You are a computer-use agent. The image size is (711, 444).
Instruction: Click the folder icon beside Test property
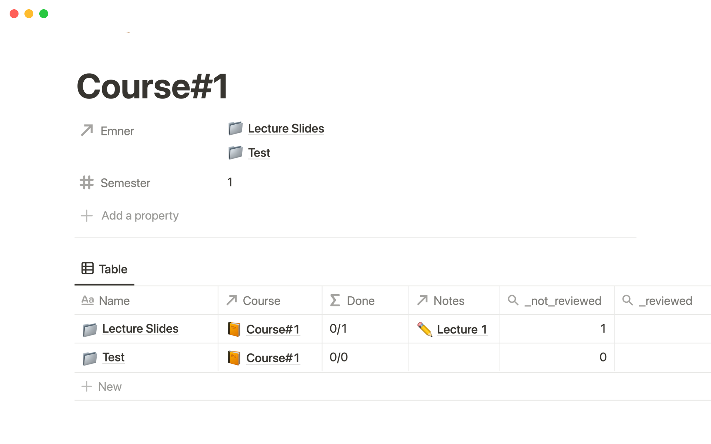tap(235, 152)
